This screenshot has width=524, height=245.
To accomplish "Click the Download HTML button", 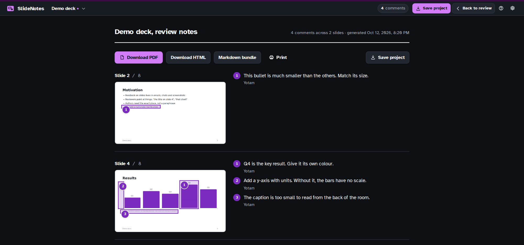I will point(188,57).
